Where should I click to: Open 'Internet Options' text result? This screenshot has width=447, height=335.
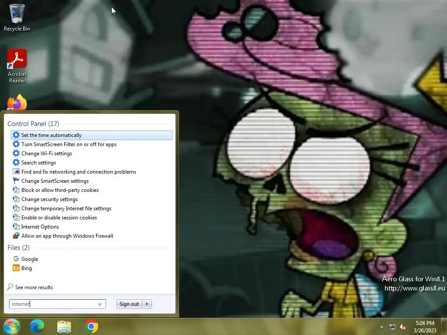click(40, 227)
